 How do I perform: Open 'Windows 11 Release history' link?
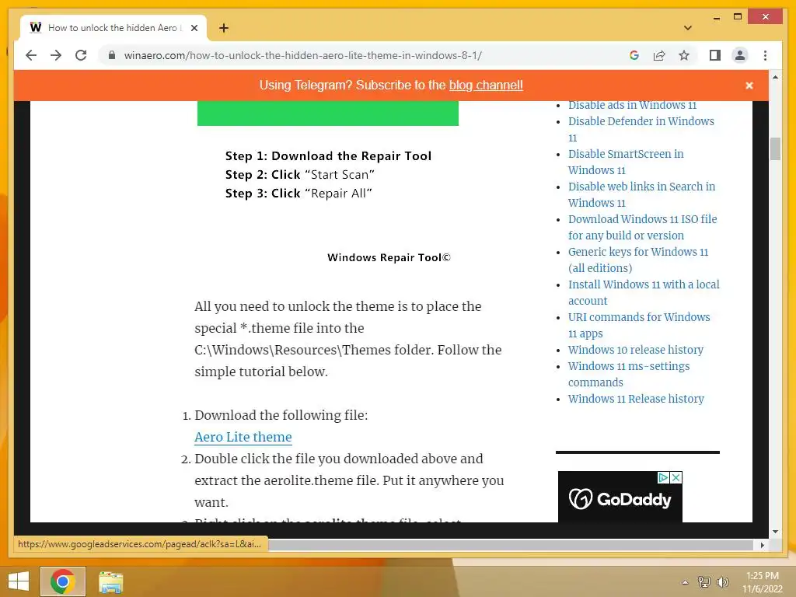[636, 399]
